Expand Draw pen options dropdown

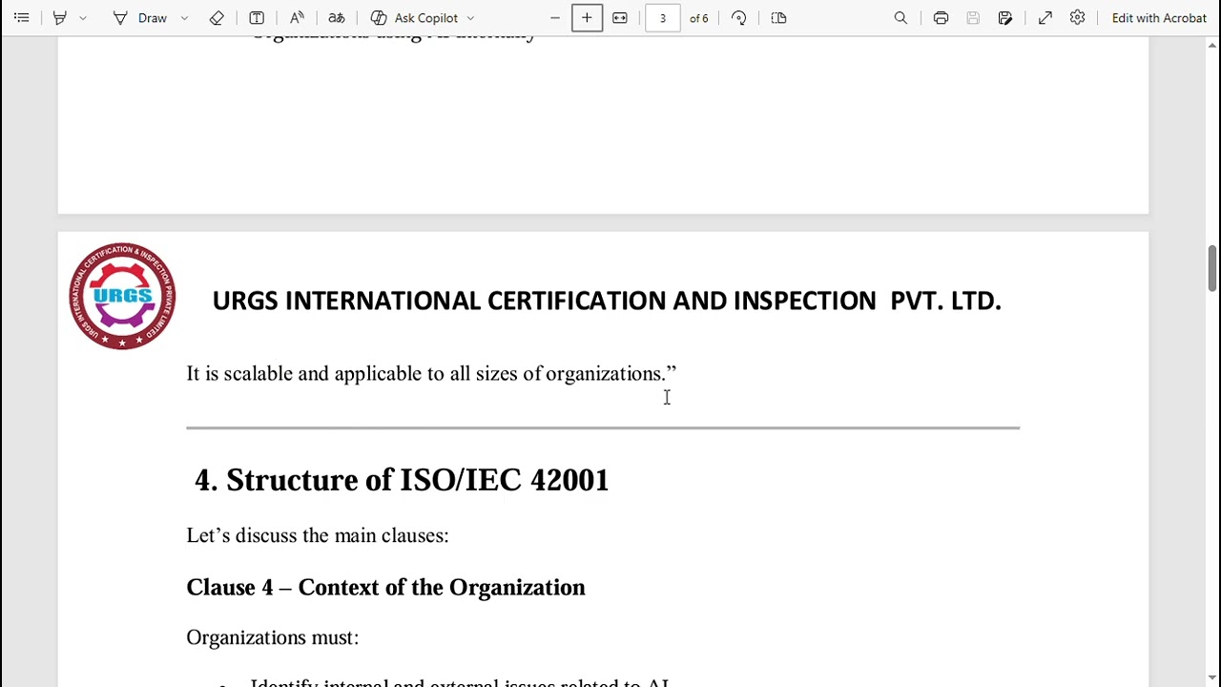pos(184,18)
